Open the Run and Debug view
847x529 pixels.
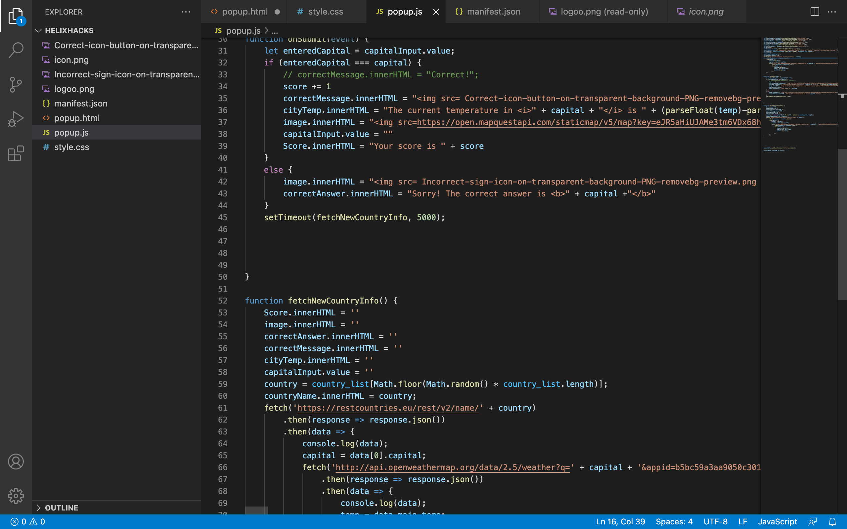coord(16,119)
